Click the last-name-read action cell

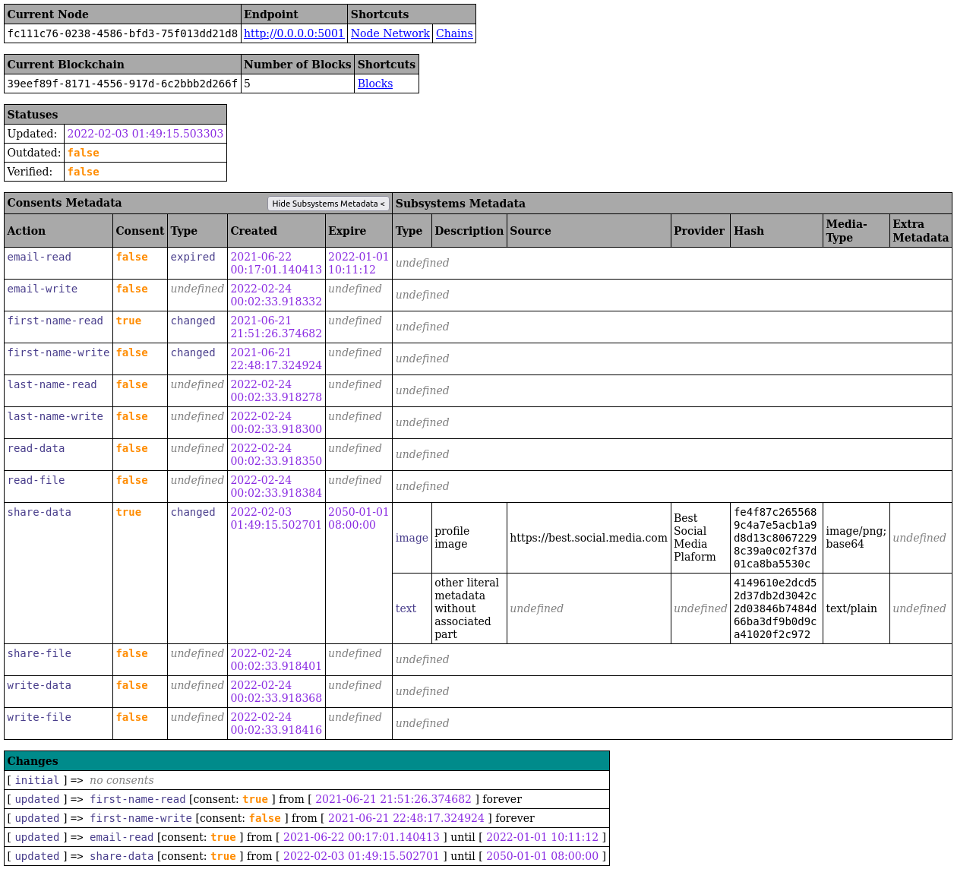[x=58, y=391]
